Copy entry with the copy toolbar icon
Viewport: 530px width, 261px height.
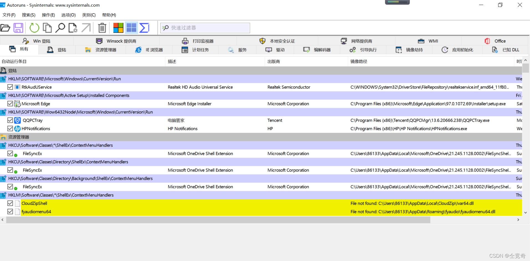(x=47, y=28)
